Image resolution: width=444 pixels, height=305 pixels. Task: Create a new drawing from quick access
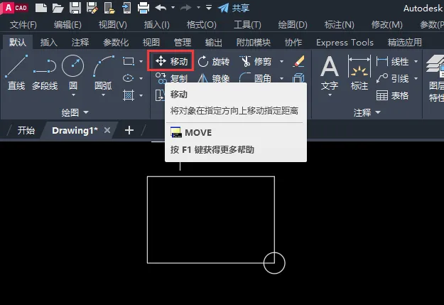click(x=41, y=8)
